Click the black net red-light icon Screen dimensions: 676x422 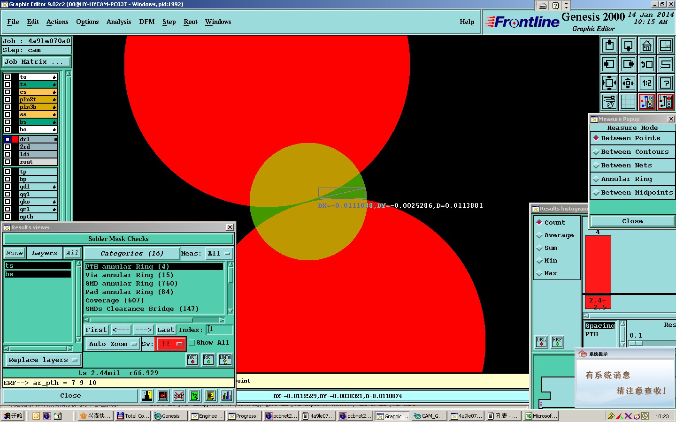point(666,102)
